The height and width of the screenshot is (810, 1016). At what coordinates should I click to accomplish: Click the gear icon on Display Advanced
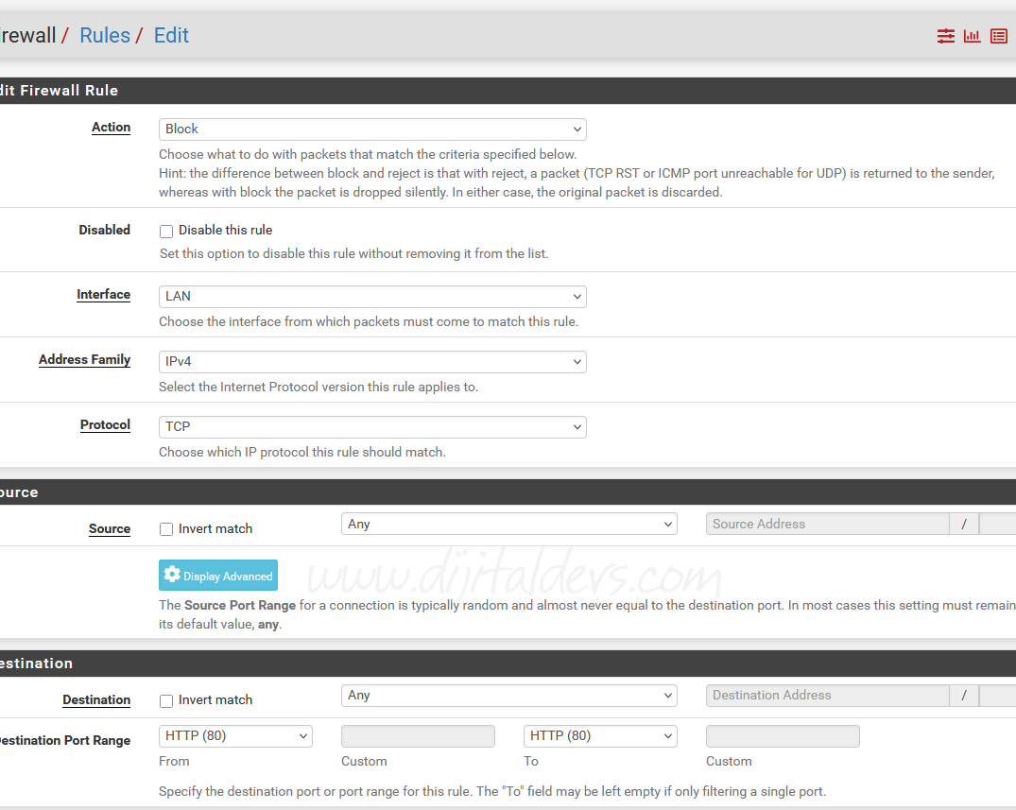coord(171,575)
